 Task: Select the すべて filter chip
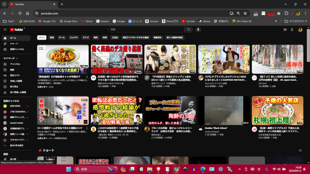(42, 37)
